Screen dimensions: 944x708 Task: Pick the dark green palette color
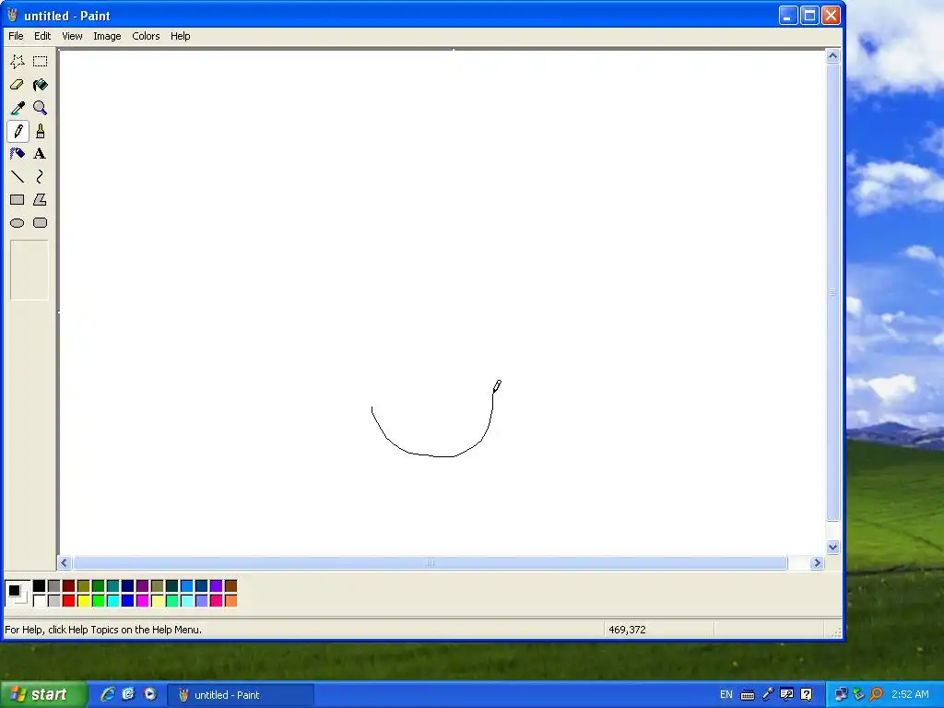tap(98, 585)
